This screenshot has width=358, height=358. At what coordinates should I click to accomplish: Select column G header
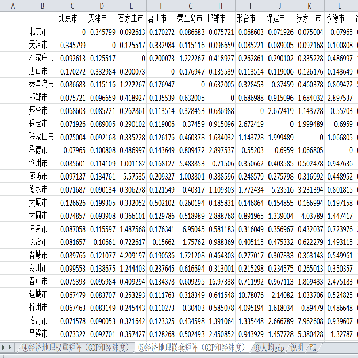click(x=191, y=6)
